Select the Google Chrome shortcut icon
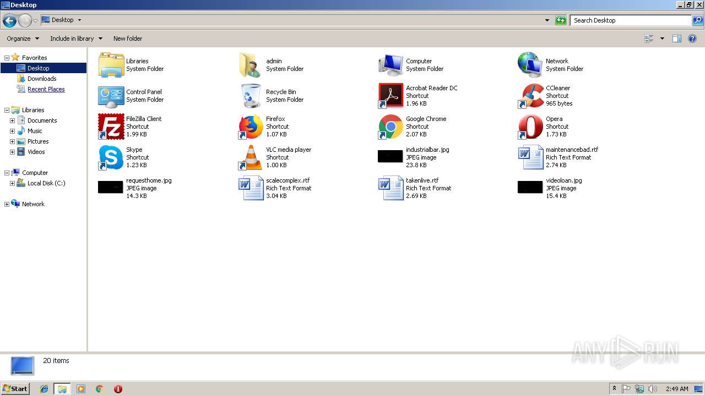 click(x=391, y=127)
